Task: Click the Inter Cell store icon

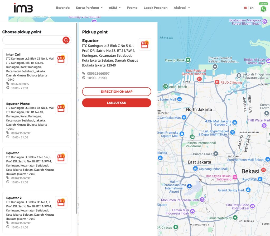Action: pyautogui.click(x=61, y=59)
